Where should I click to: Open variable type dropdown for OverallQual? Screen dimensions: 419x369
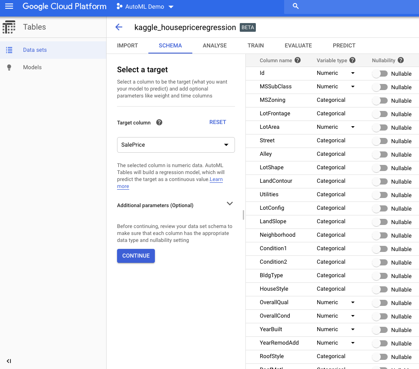[353, 302]
